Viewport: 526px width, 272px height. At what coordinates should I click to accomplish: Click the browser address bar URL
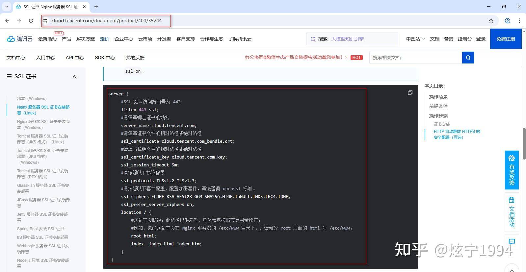[x=107, y=21]
